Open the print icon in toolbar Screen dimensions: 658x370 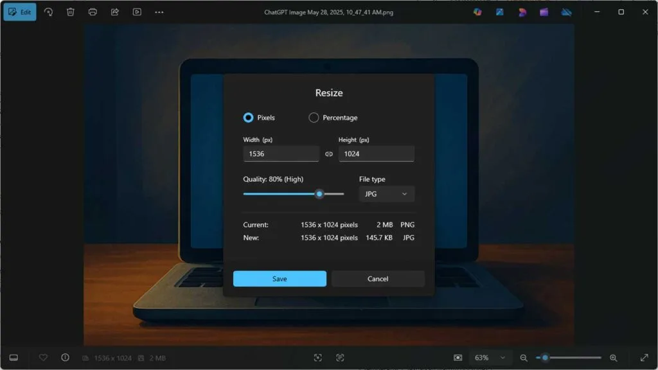tap(93, 12)
